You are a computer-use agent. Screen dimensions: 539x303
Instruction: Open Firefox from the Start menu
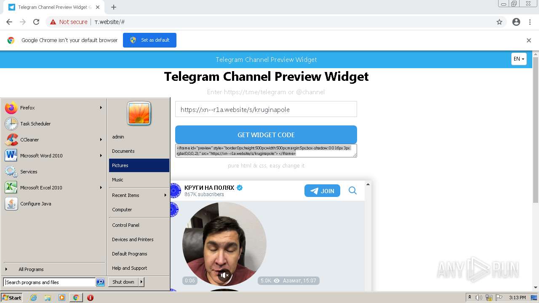tap(53, 108)
